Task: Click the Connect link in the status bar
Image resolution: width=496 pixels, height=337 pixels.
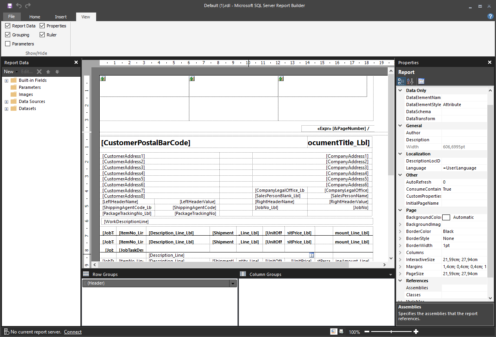Action: tap(73, 332)
